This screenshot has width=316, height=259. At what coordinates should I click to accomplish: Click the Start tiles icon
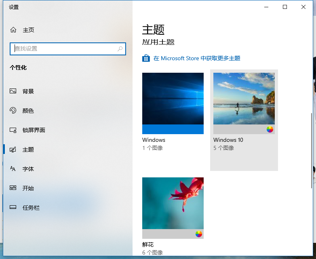tap(13, 188)
